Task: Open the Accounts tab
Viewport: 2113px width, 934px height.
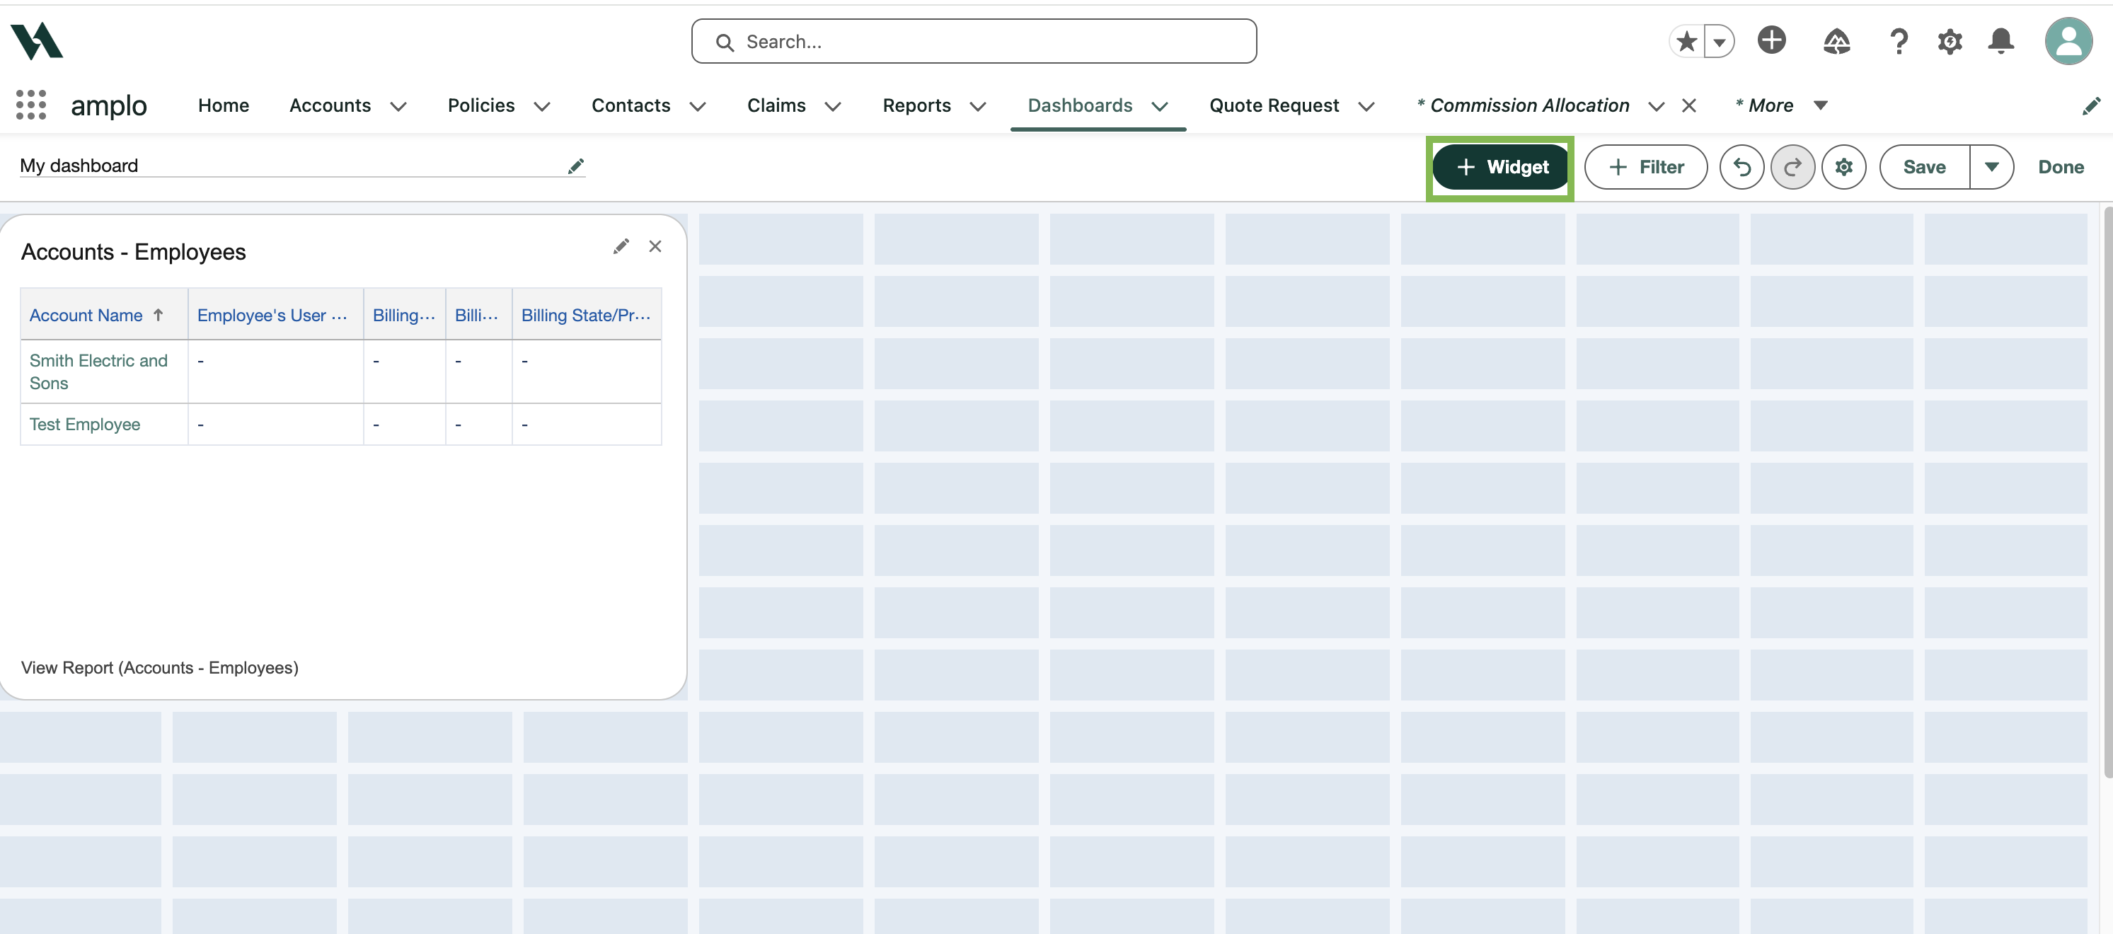Action: tap(330, 105)
